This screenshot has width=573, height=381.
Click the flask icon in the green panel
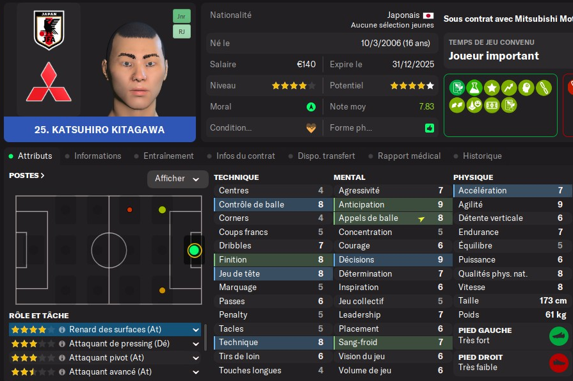(474, 87)
